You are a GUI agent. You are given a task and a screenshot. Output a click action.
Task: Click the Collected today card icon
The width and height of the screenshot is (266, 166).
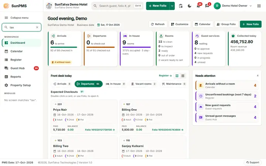[233, 36]
